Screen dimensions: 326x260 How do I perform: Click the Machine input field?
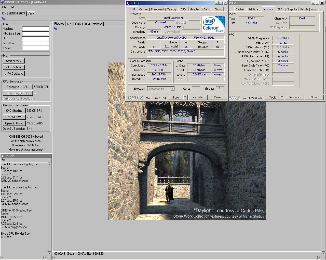(36, 29)
